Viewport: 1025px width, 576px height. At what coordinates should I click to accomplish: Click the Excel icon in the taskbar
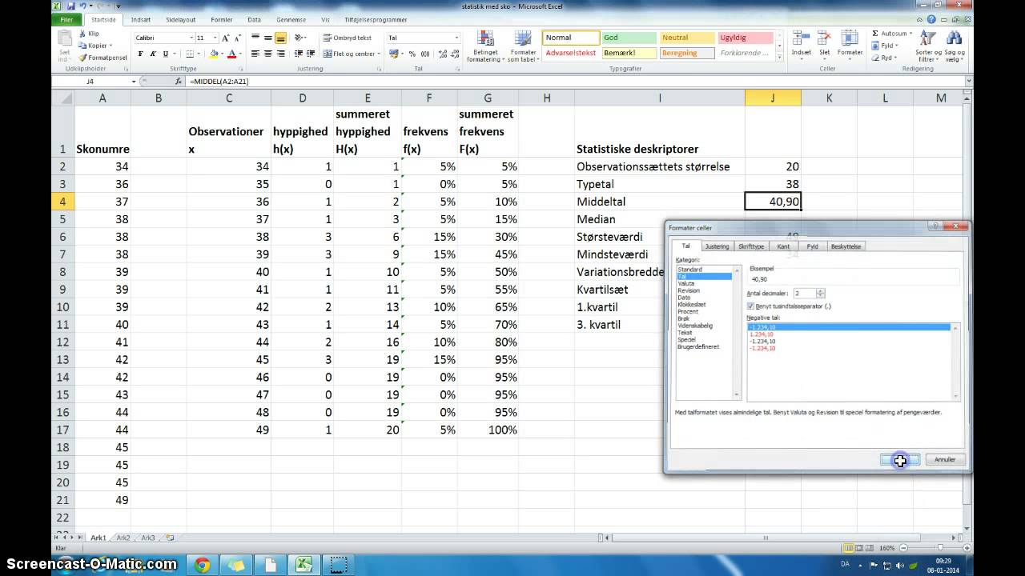(304, 565)
